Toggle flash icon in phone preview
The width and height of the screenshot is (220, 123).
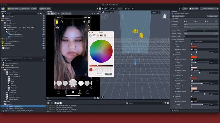[89, 26]
